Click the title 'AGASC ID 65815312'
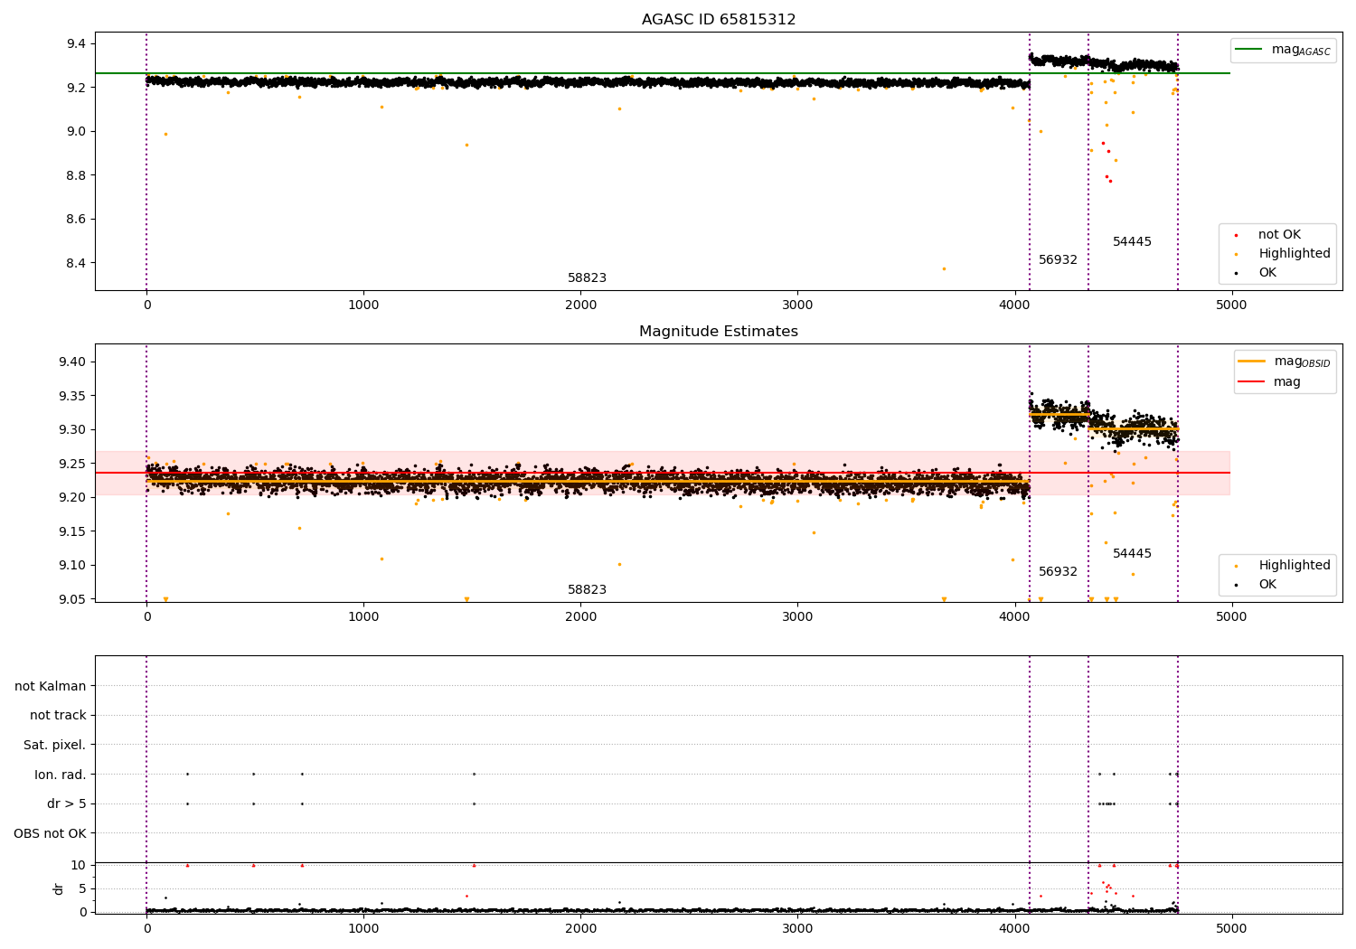Viewport: 1356px width, 949px height. pos(719,20)
